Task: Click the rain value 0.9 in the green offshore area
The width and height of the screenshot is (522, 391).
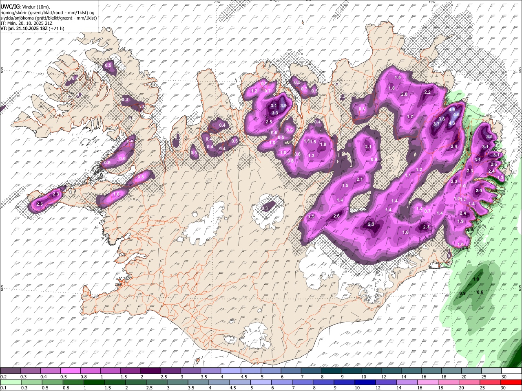Action: point(462,294)
